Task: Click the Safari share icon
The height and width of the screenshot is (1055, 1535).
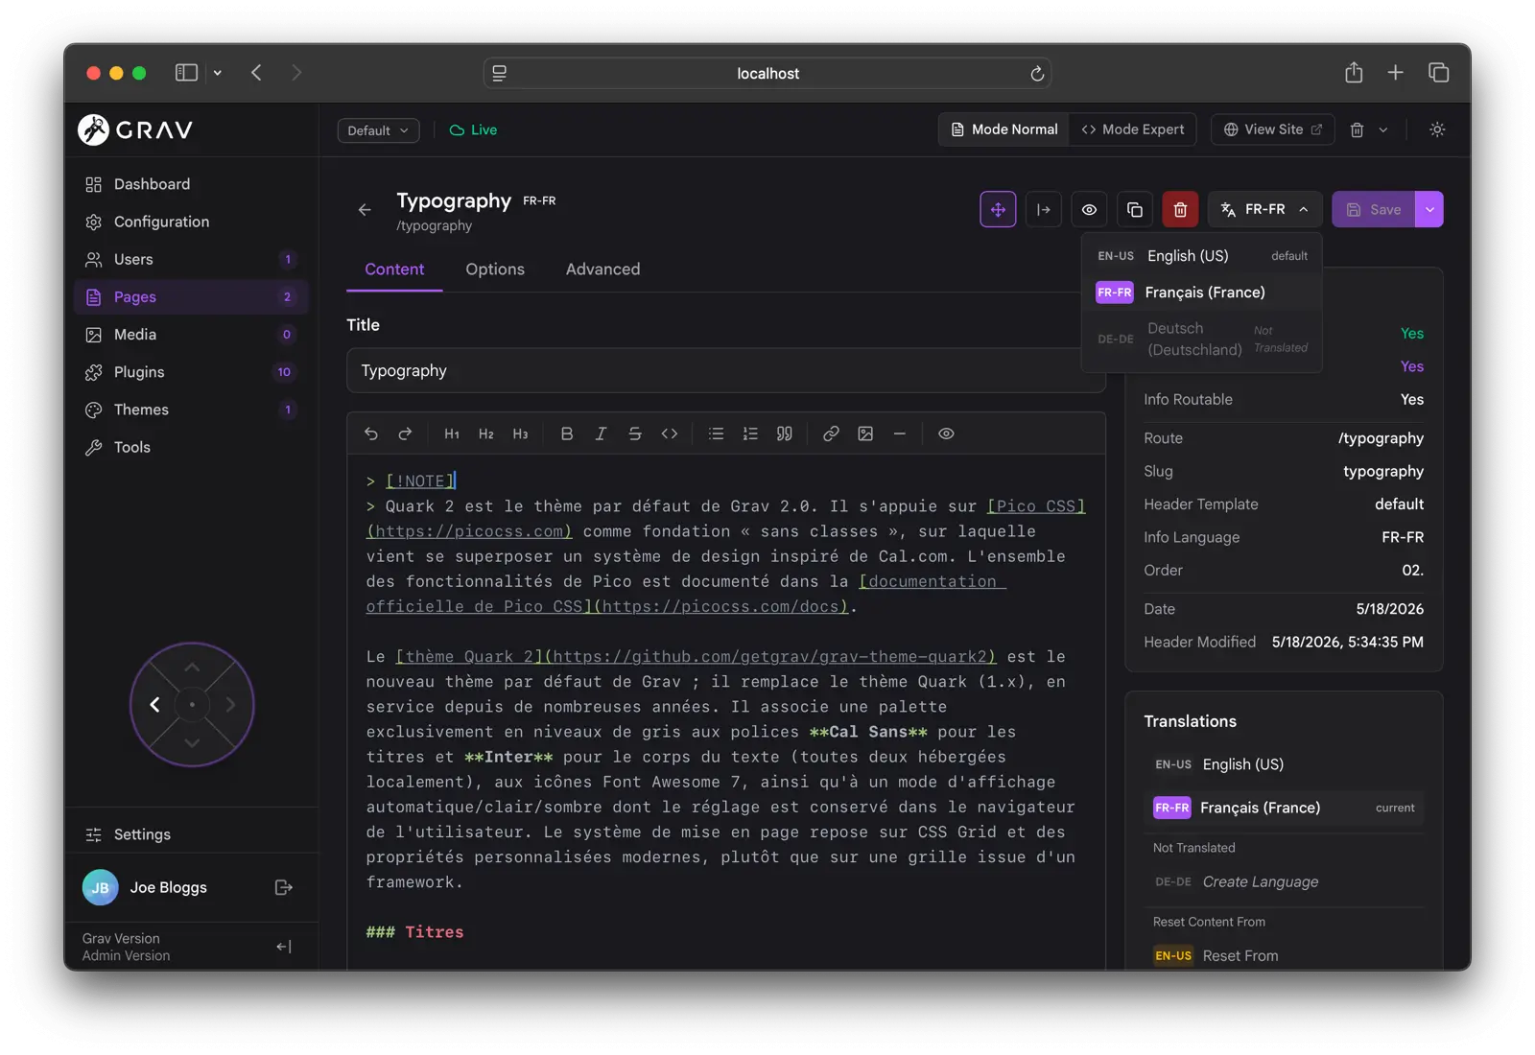Action: (x=1354, y=73)
